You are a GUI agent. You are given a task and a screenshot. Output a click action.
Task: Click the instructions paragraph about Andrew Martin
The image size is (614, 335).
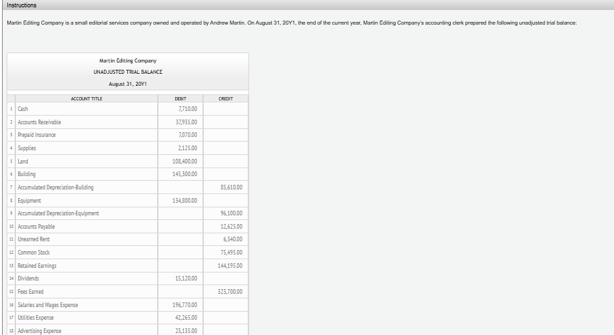(x=292, y=23)
